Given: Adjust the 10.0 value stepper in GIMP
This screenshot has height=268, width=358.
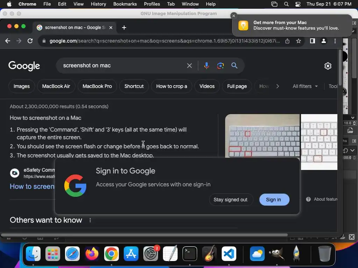Looking at the screenshot, I should tap(355, 123).
